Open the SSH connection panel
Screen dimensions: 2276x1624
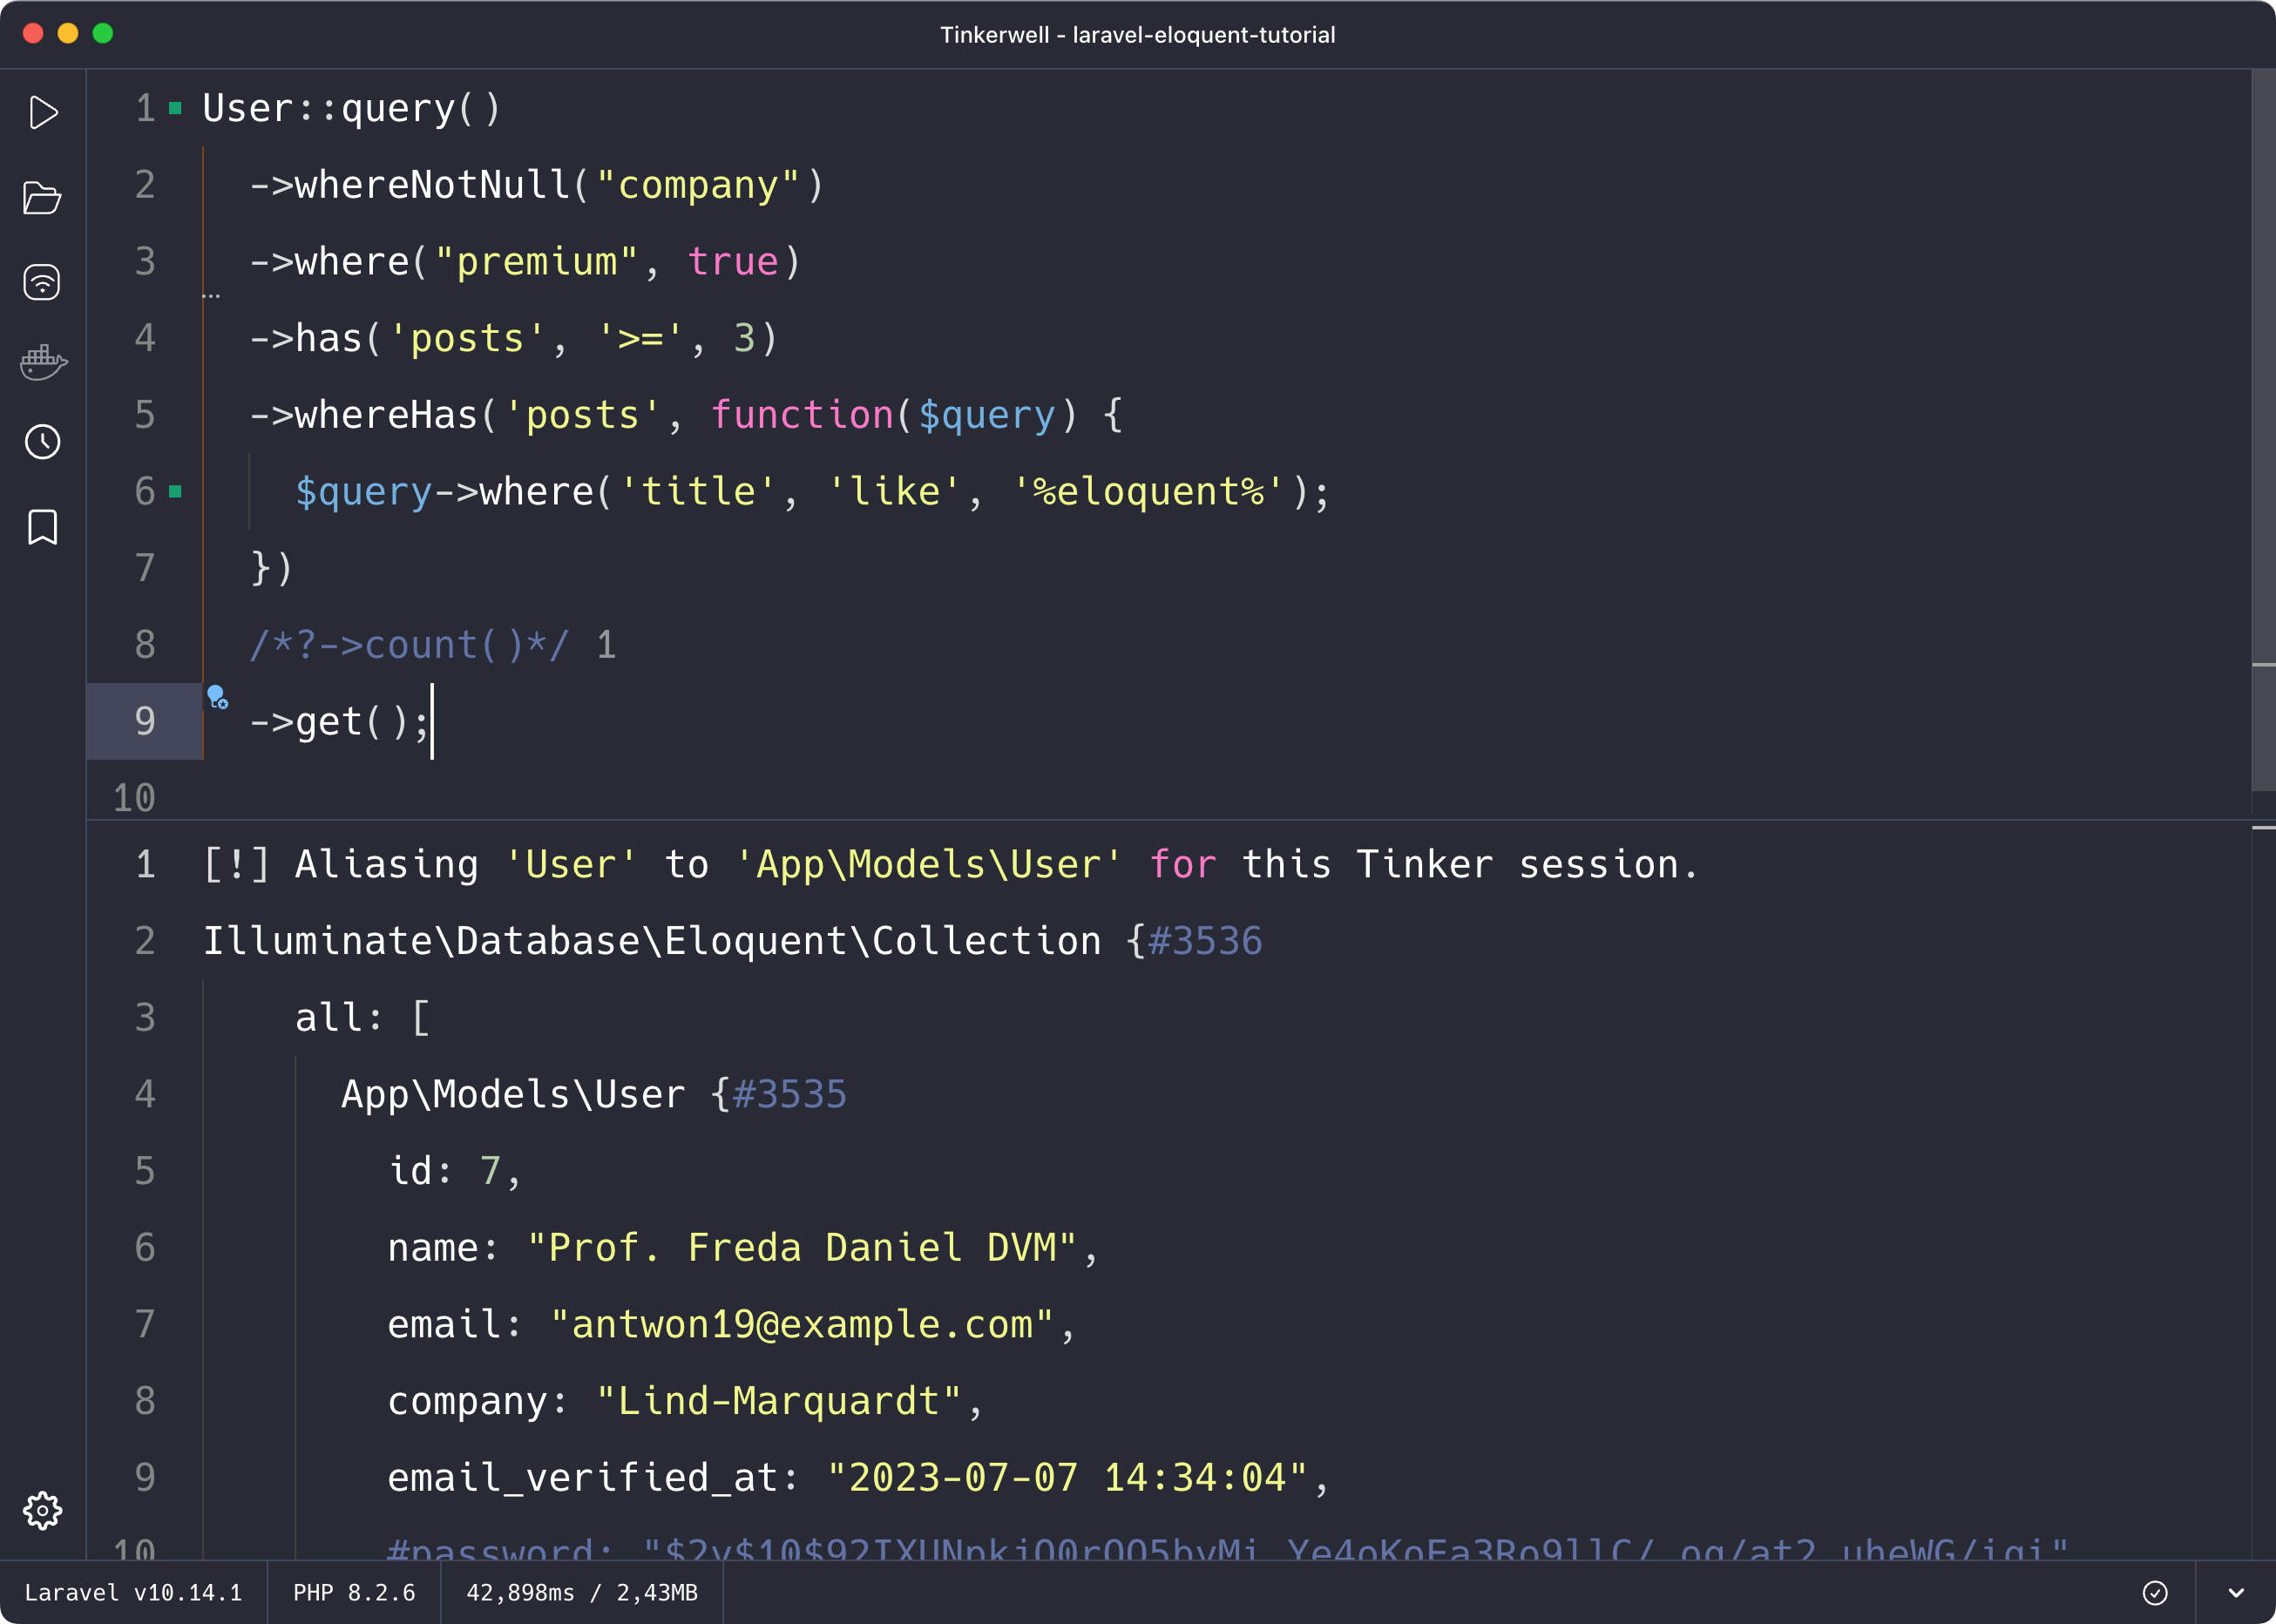click(x=43, y=281)
